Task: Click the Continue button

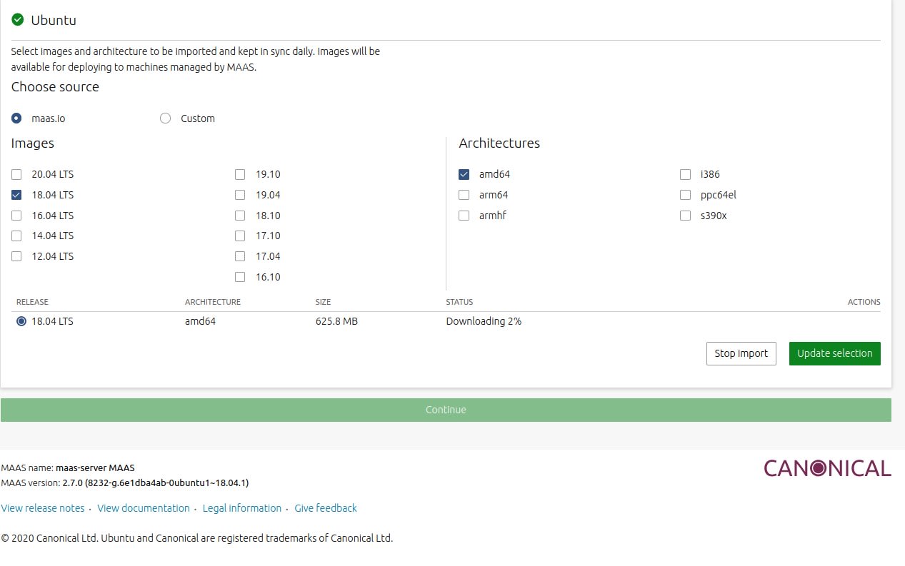Action: [446, 410]
